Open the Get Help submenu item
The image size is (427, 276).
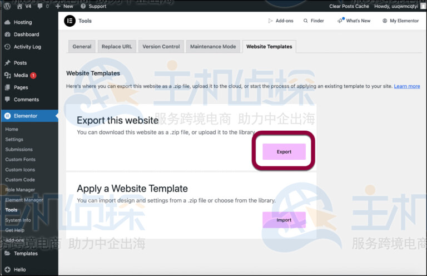(14, 230)
